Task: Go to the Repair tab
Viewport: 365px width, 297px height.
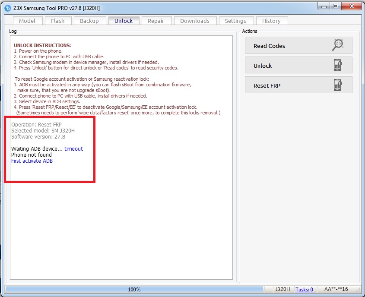Action: (156, 21)
